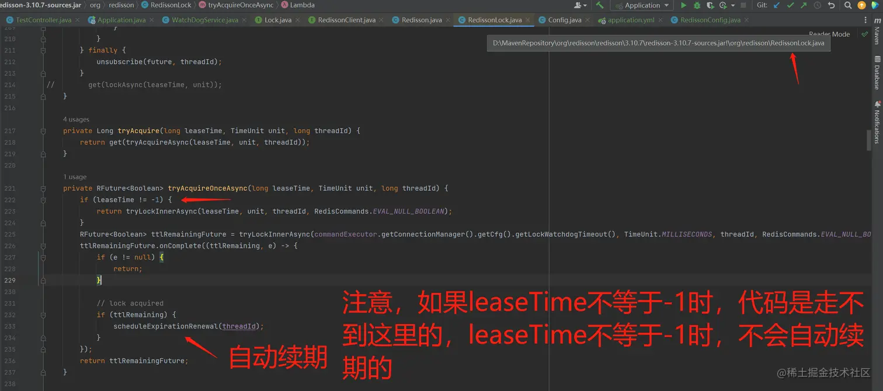Click the Build project hammer icon
The width and height of the screenshot is (883, 391).
tap(600, 5)
